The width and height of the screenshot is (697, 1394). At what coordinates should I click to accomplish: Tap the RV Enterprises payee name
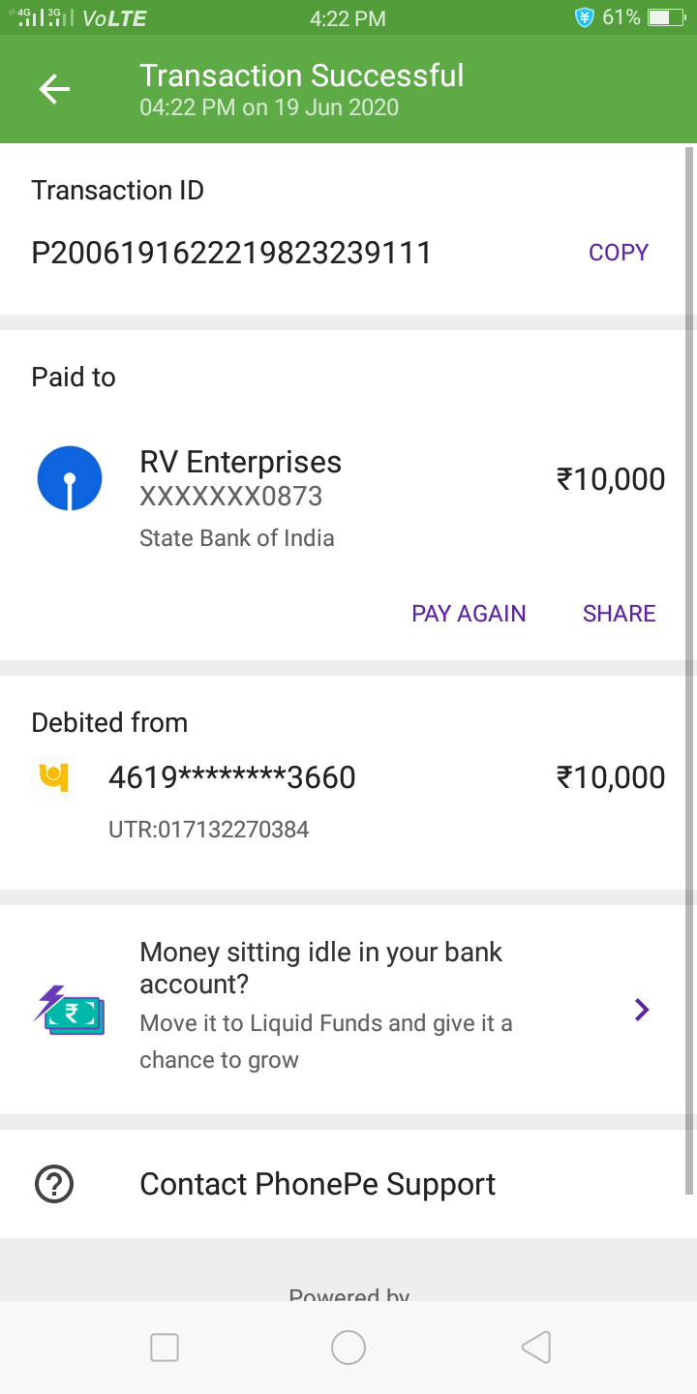click(x=240, y=463)
